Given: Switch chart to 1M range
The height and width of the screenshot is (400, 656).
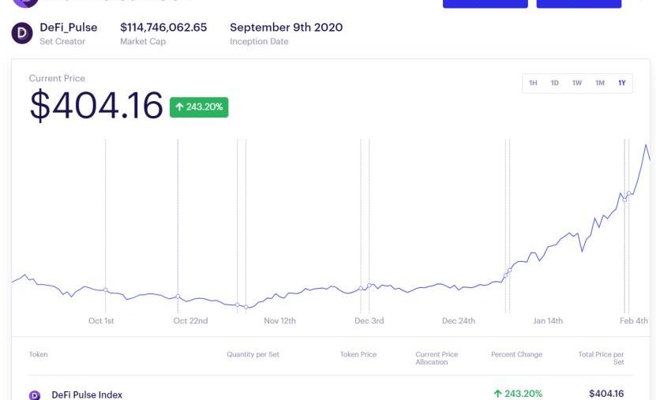Looking at the screenshot, I should pos(600,83).
